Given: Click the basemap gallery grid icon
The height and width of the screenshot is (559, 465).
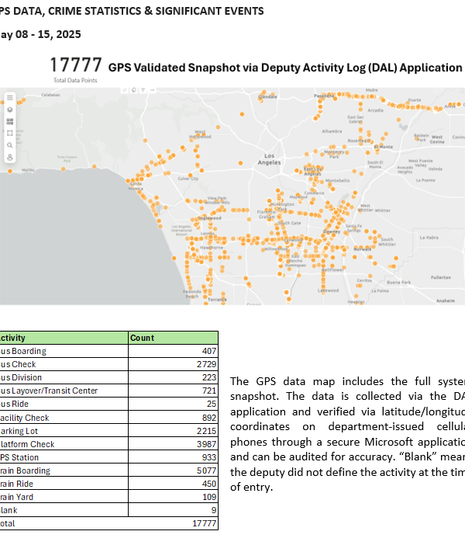Looking at the screenshot, I should [10, 122].
